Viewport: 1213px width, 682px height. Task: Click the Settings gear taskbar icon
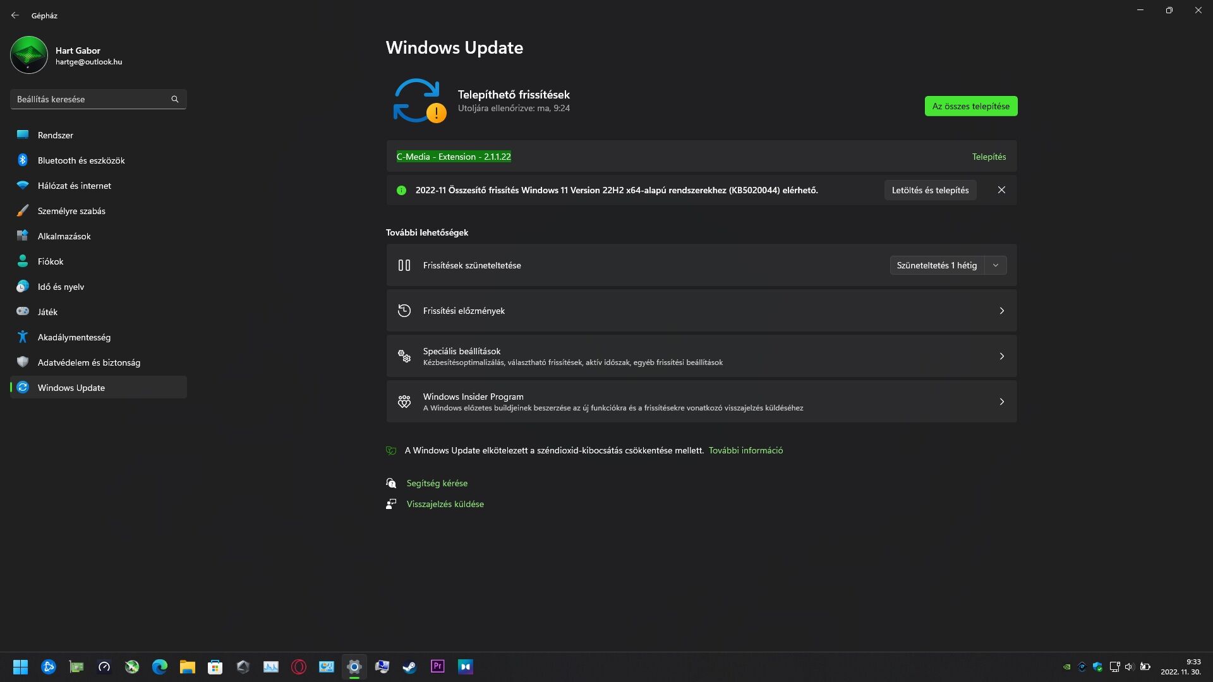[x=354, y=667]
